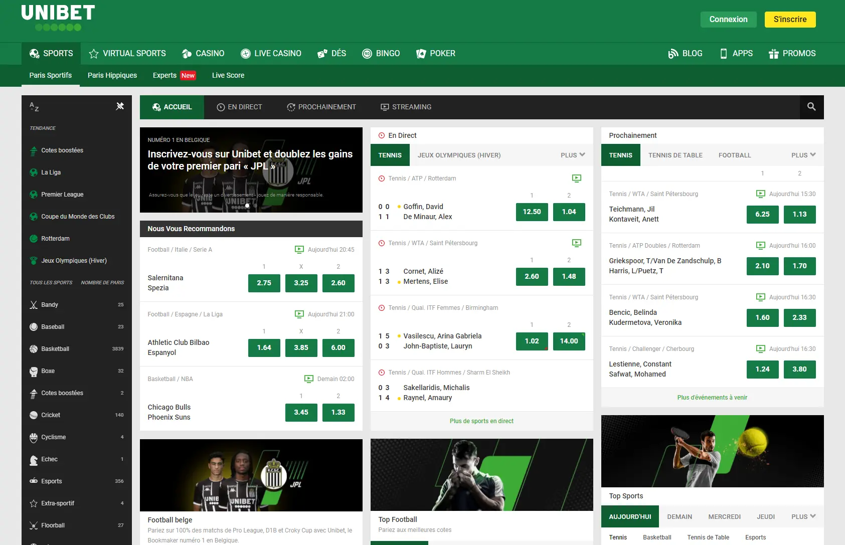Click the Esports gamepad icon
The height and width of the screenshot is (545, 845).
pyautogui.click(x=34, y=481)
